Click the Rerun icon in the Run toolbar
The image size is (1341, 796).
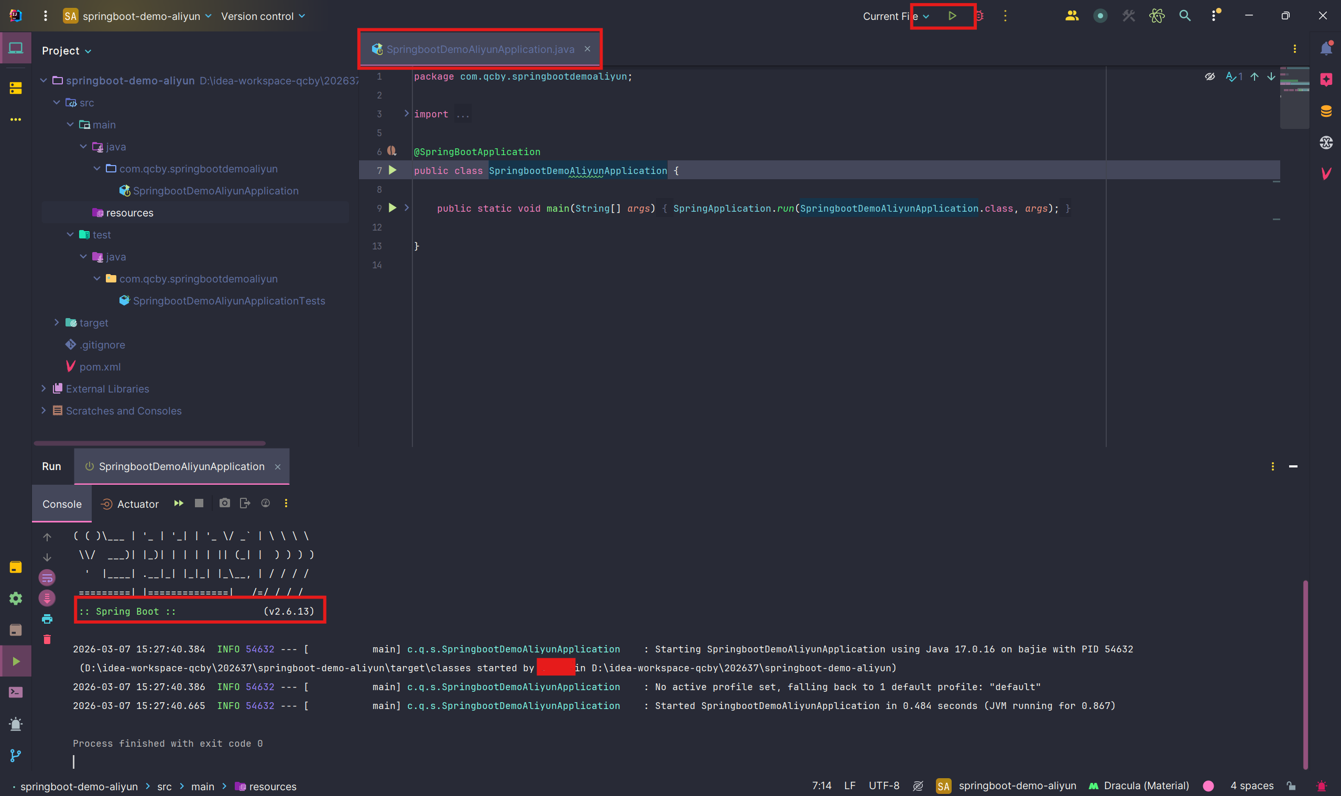(179, 503)
